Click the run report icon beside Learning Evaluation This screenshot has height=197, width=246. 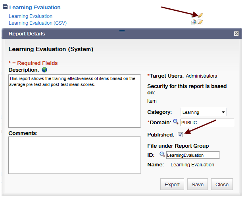coord(193,16)
